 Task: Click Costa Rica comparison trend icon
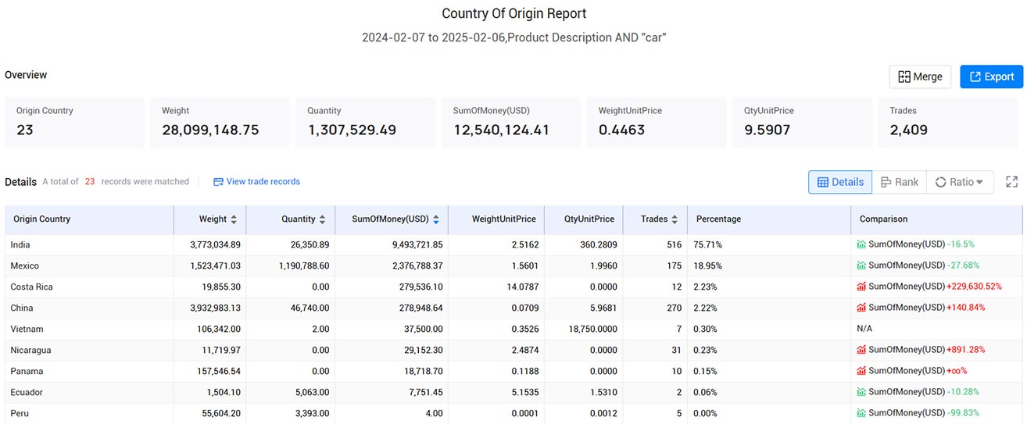[861, 287]
